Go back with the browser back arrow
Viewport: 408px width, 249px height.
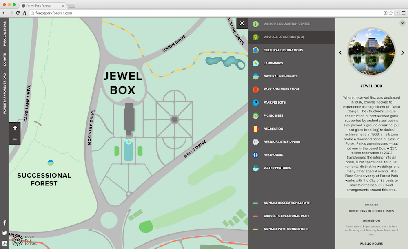tap(4, 13)
